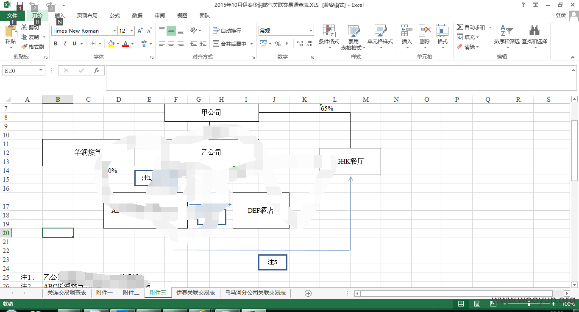Switch to the Review (审阅) tab

pos(160,16)
